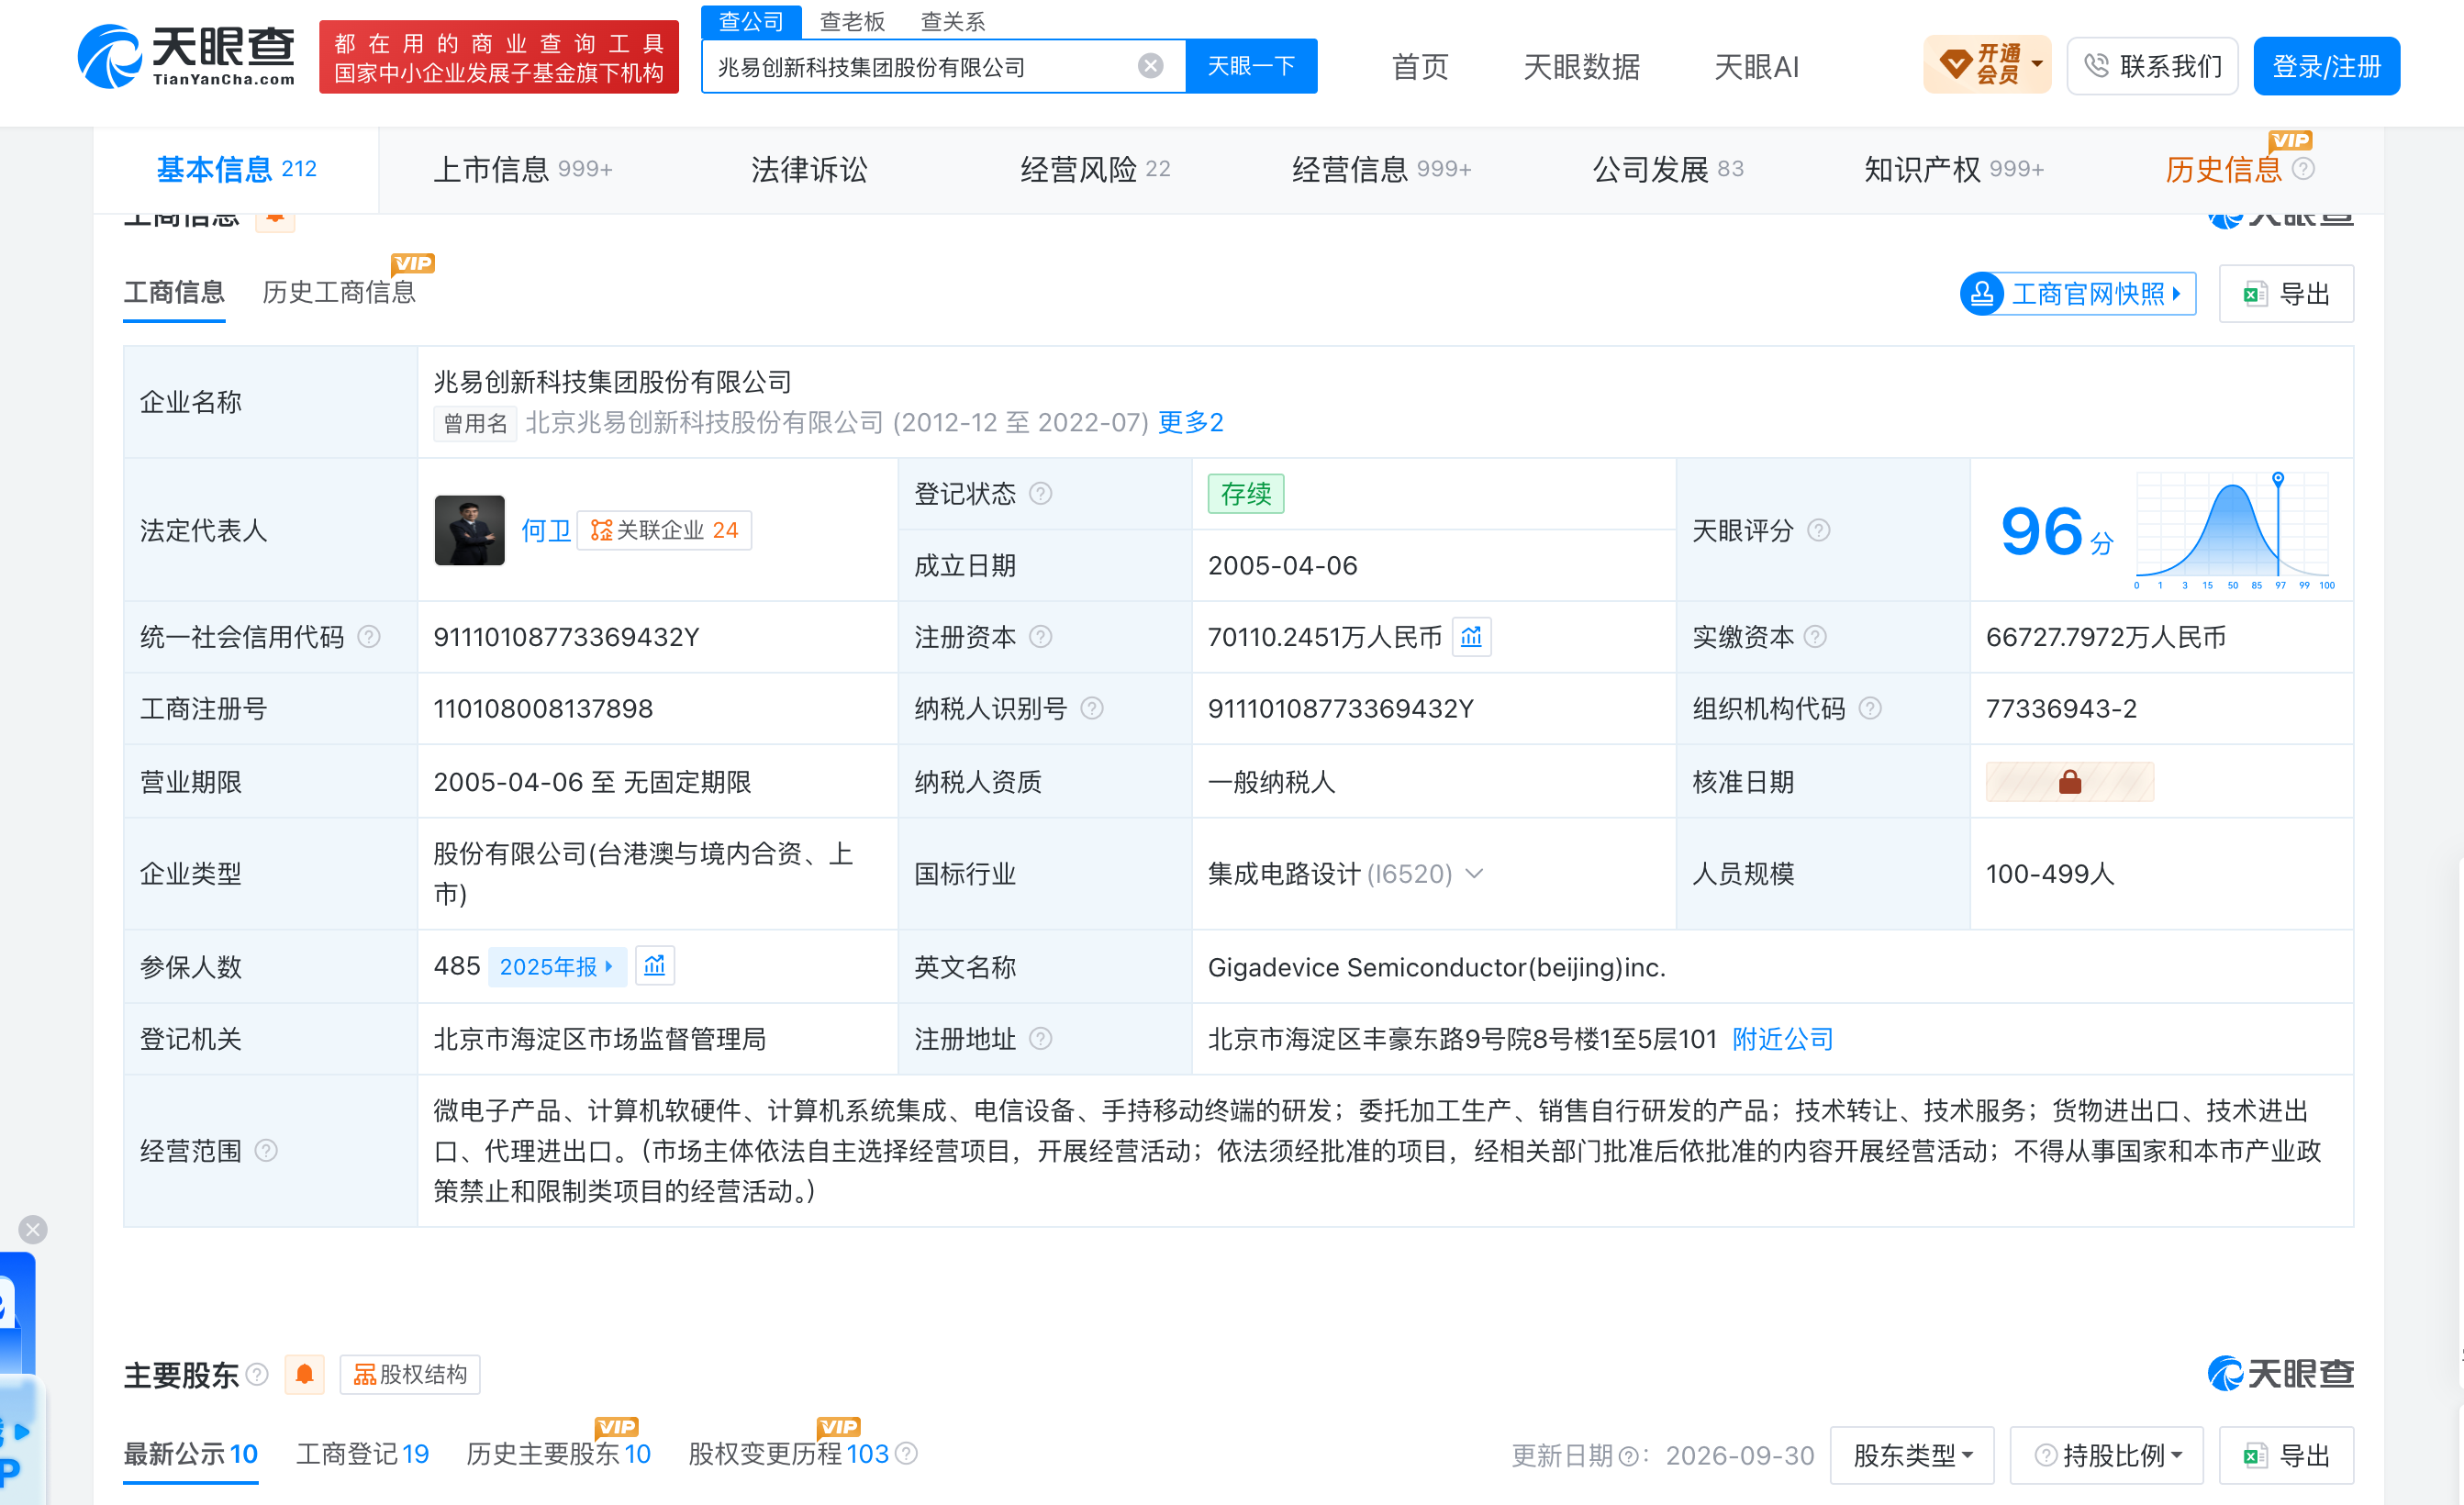Open 股权变更历程 103 tab

788,1454
